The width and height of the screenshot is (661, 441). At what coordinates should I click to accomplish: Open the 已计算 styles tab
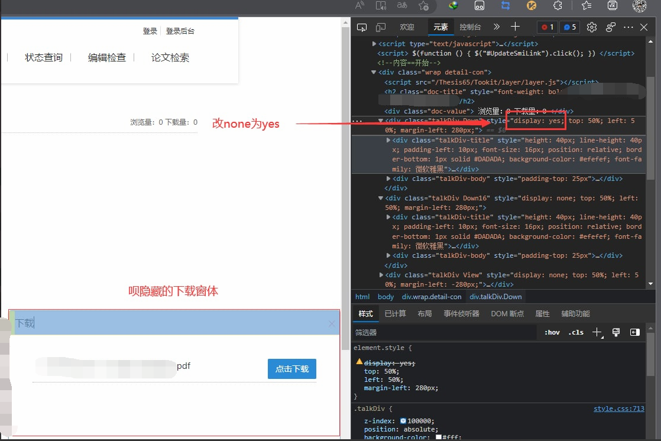pyautogui.click(x=395, y=314)
